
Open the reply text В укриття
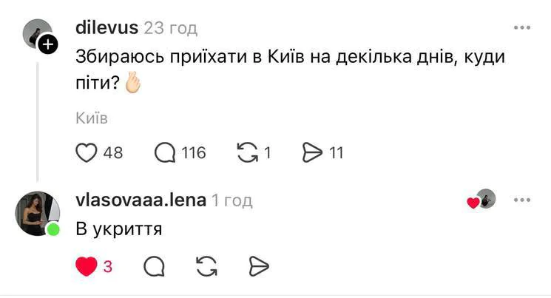pyautogui.click(x=119, y=230)
